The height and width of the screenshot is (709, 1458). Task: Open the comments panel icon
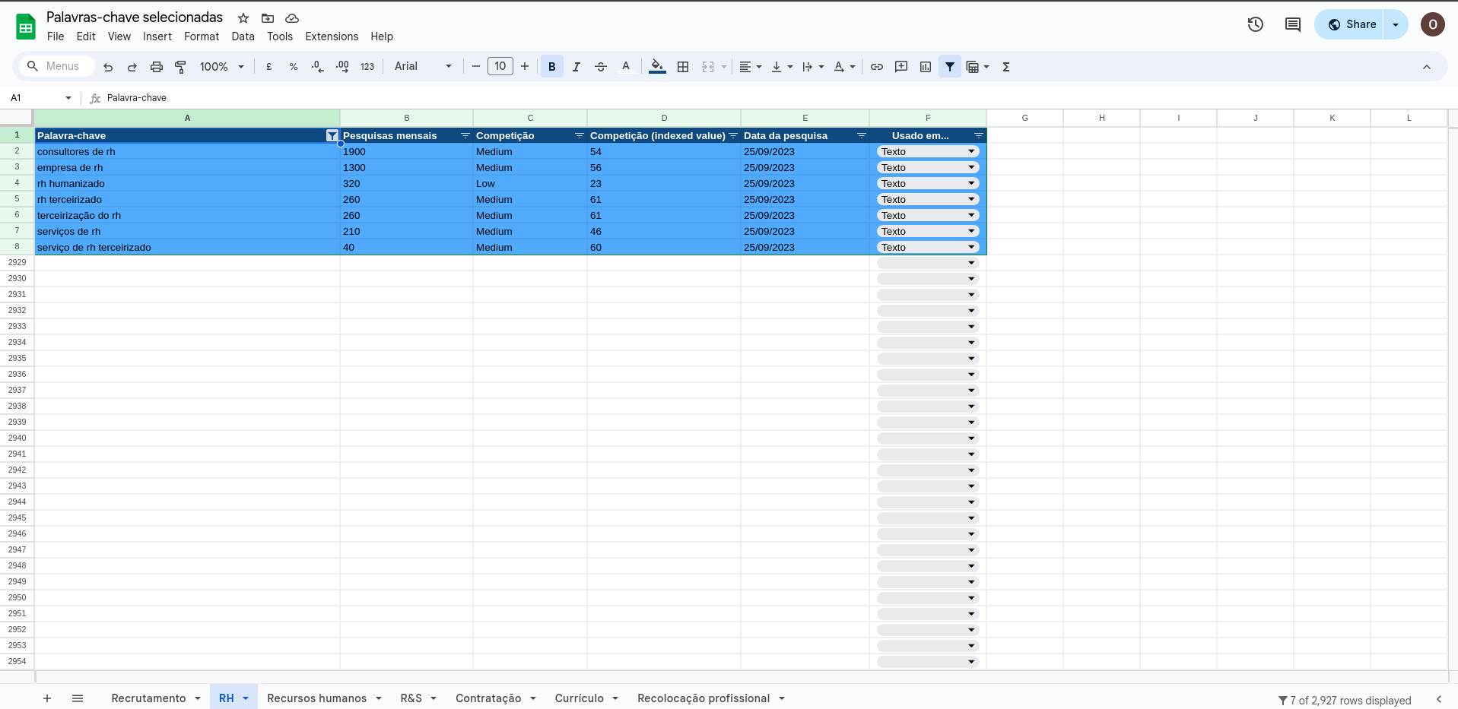[1292, 24]
